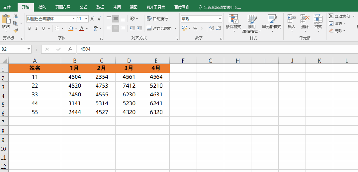Select the 姓名 header cell
The width and height of the screenshot is (358, 172).
35,68
